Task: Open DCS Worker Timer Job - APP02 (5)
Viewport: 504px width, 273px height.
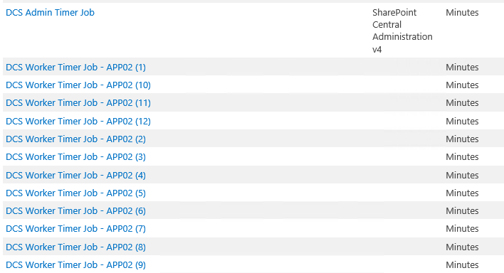Action: point(76,193)
